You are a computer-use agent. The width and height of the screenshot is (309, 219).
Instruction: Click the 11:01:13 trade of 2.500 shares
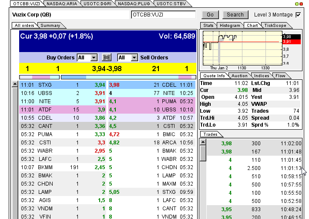coord(254,168)
